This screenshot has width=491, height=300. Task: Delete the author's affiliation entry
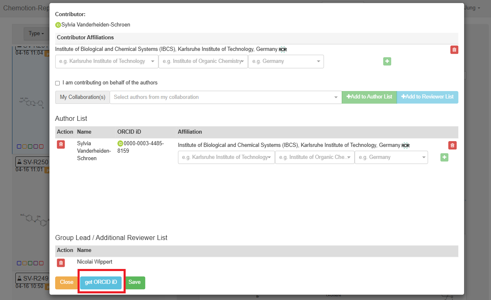coord(452,145)
